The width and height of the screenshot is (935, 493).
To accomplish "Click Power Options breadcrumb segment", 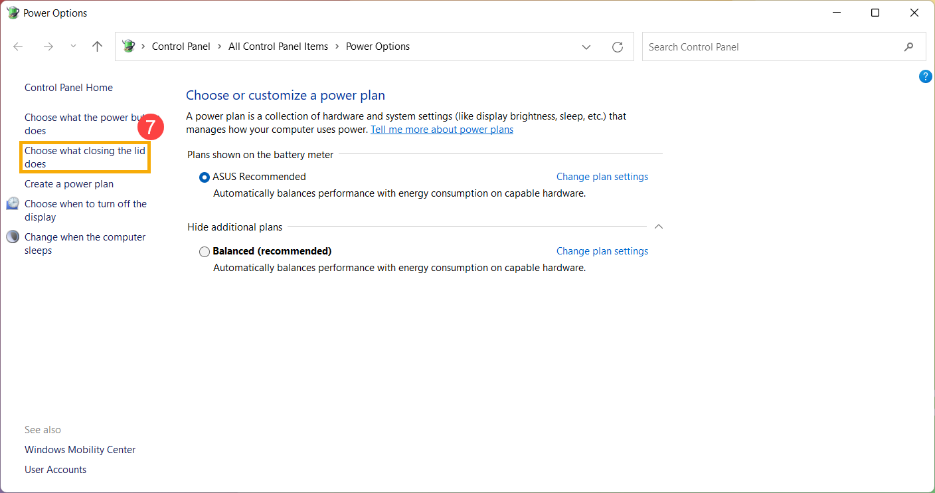I will click(x=378, y=47).
